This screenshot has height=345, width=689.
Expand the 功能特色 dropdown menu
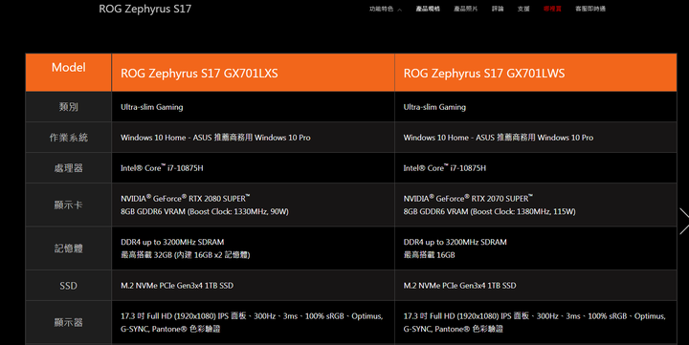click(x=386, y=9)
